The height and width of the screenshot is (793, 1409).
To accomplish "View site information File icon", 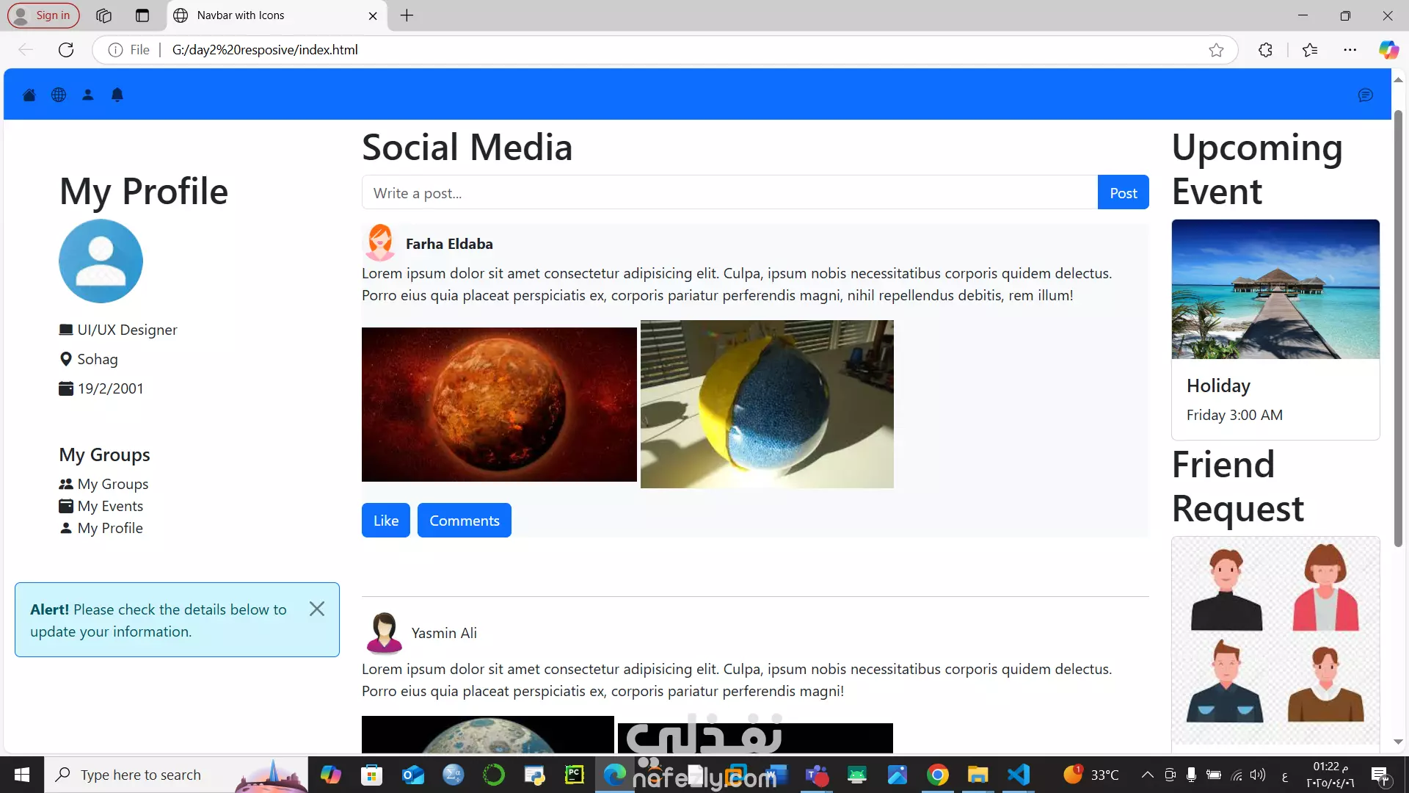I will [129, 50].
